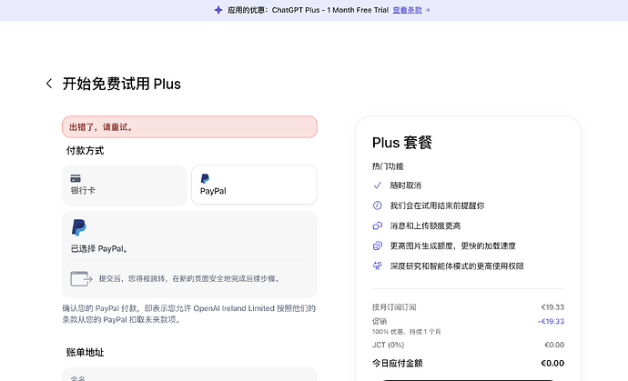This screenshot has height=381, width=628.
Task: Select the PayPal payment option tab
Action: (x=254, y=185)
